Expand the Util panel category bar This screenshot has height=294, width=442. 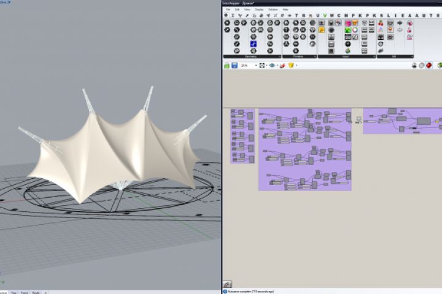pos(395,56)
